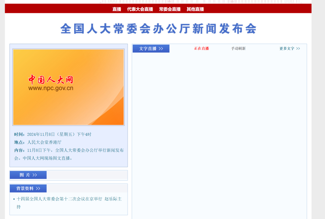Expand 更多文字 via its double-arrow chevron
Screen dimensions: 325x219
(298, 48)
